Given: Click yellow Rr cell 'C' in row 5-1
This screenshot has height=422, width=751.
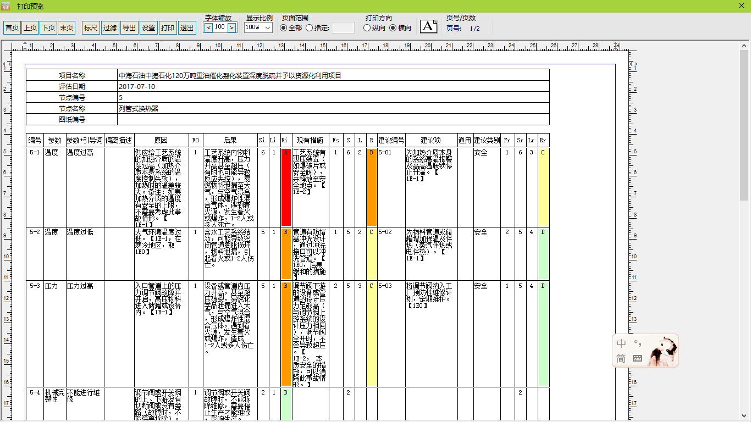Looking at the screenshot, I should (543, 187).
